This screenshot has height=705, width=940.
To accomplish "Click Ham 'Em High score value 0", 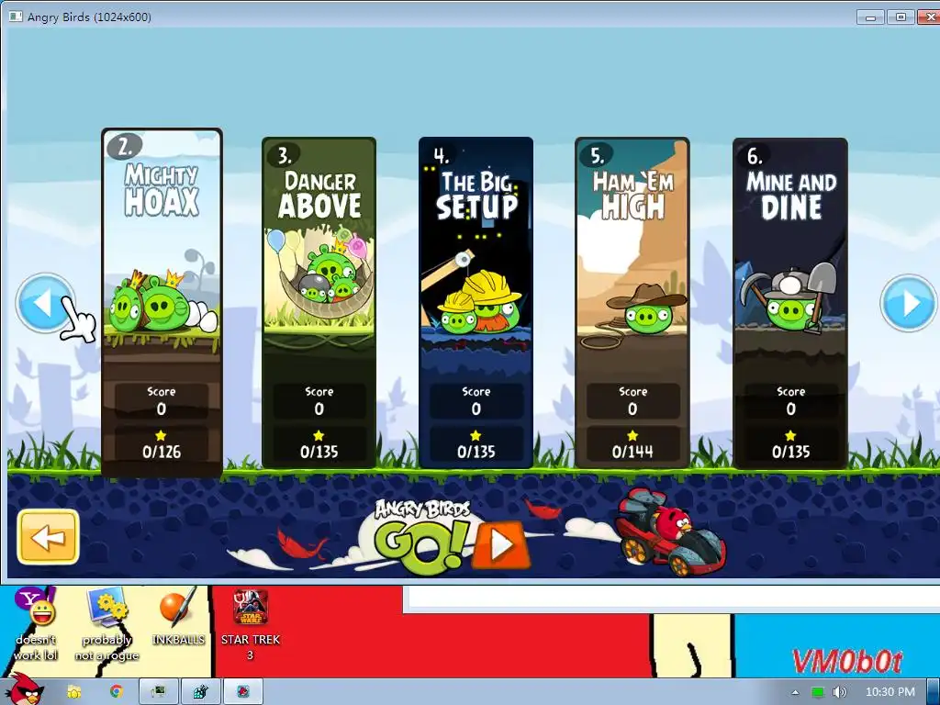I will coord(632,408).
